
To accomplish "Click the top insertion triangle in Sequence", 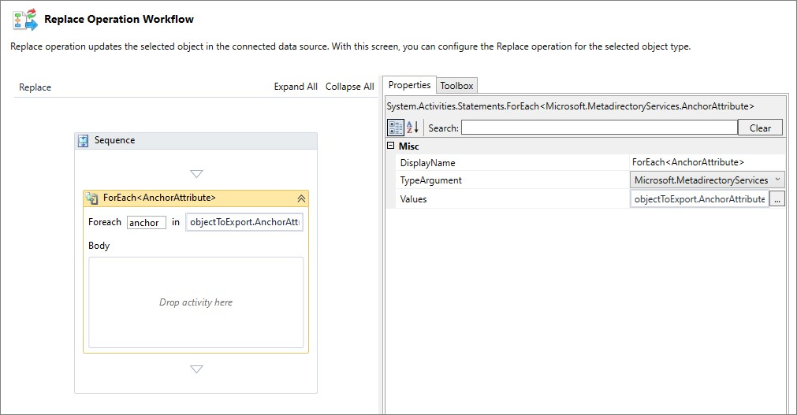I will coord(196,174).
